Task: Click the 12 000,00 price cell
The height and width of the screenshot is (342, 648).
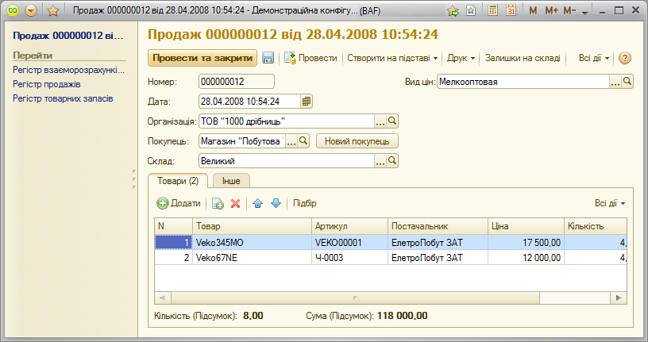Action: tap(526, 258)
